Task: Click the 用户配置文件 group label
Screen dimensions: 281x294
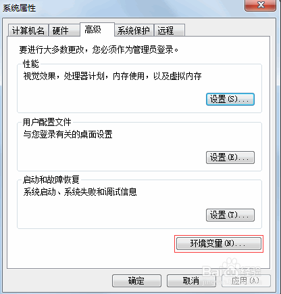Action: pyautogui.click(x=47, y=122)
